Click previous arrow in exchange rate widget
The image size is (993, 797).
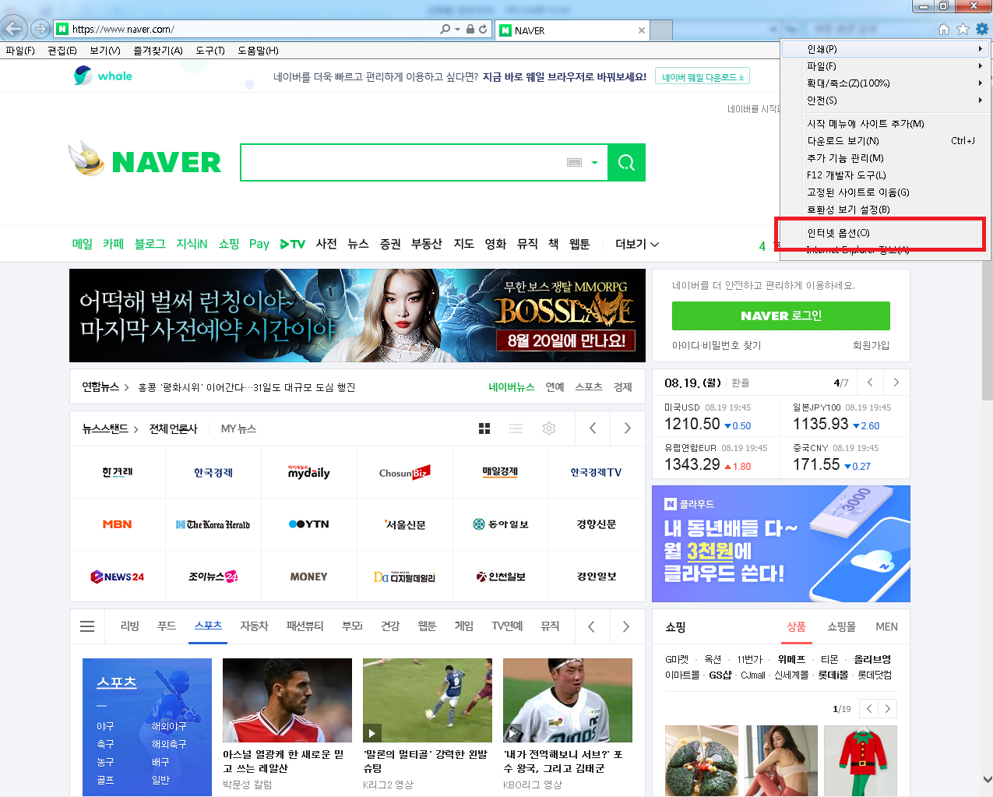[x=871, y=382]
